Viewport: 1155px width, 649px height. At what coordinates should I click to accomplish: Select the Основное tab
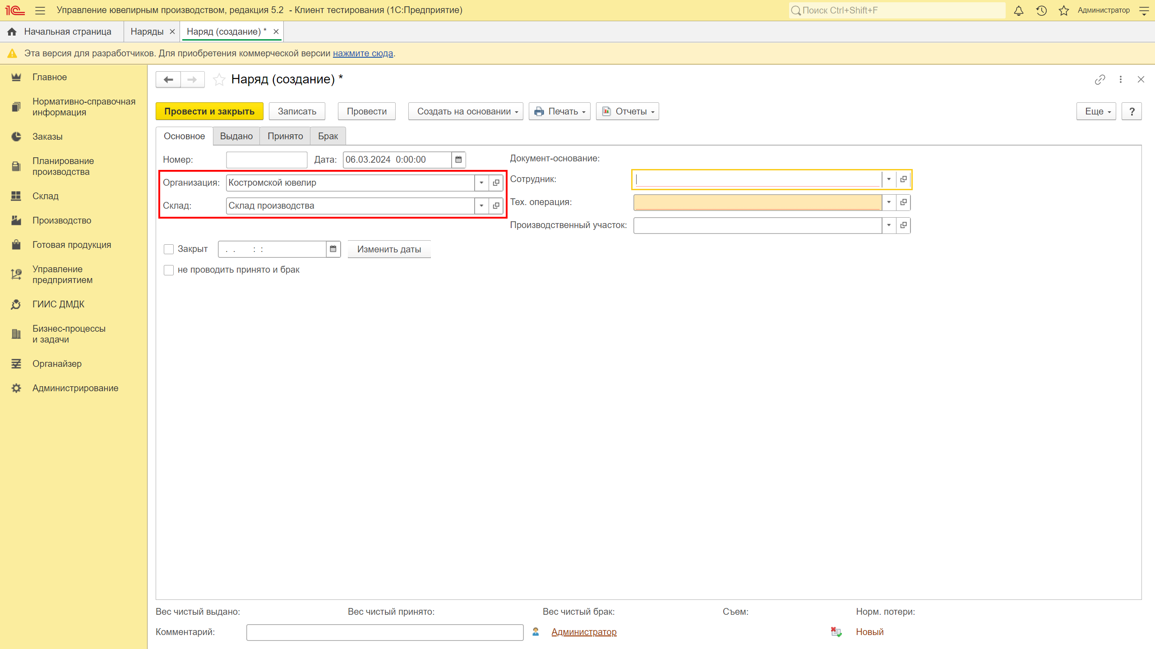pyautogui.click(x=184, y=136)
